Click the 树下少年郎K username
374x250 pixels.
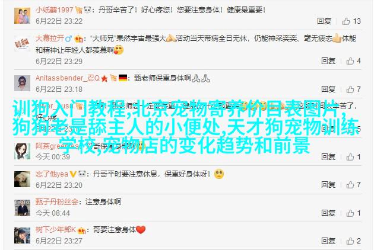pos(56,229)
